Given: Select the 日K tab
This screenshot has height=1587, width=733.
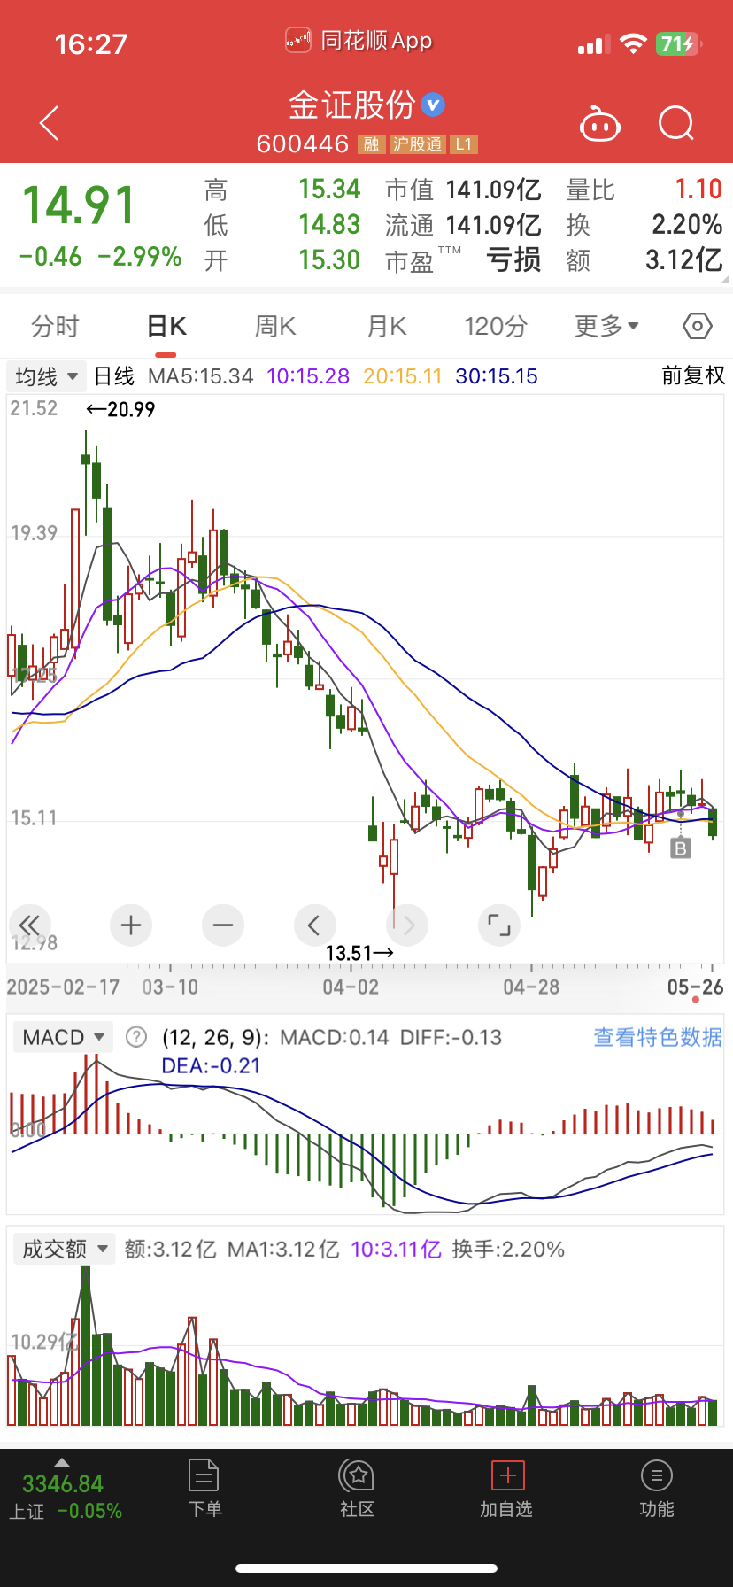Looking at the screenshot, I should 166,327.
